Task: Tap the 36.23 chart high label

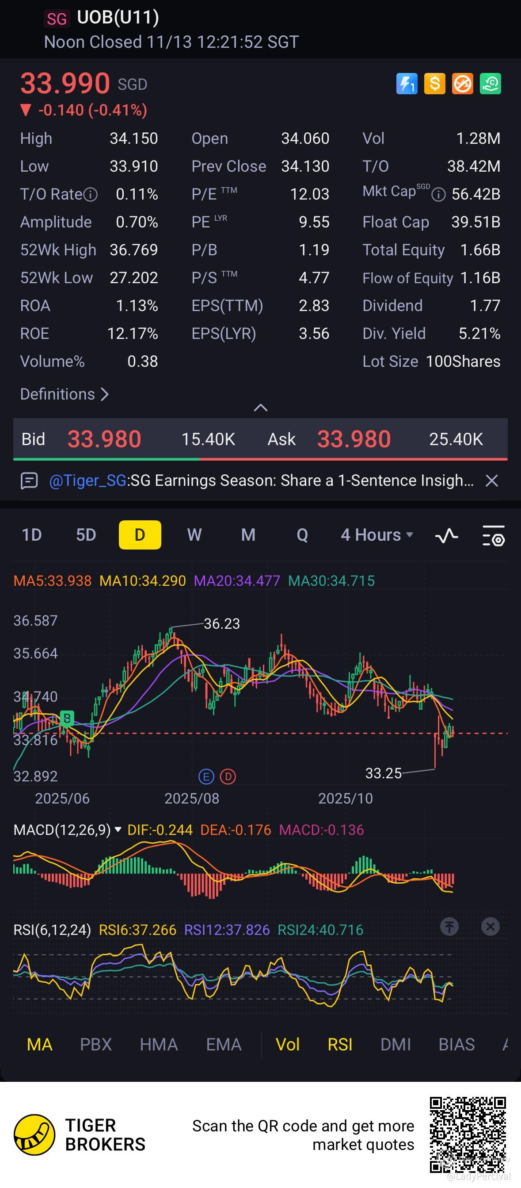Action: coord(222,624)
